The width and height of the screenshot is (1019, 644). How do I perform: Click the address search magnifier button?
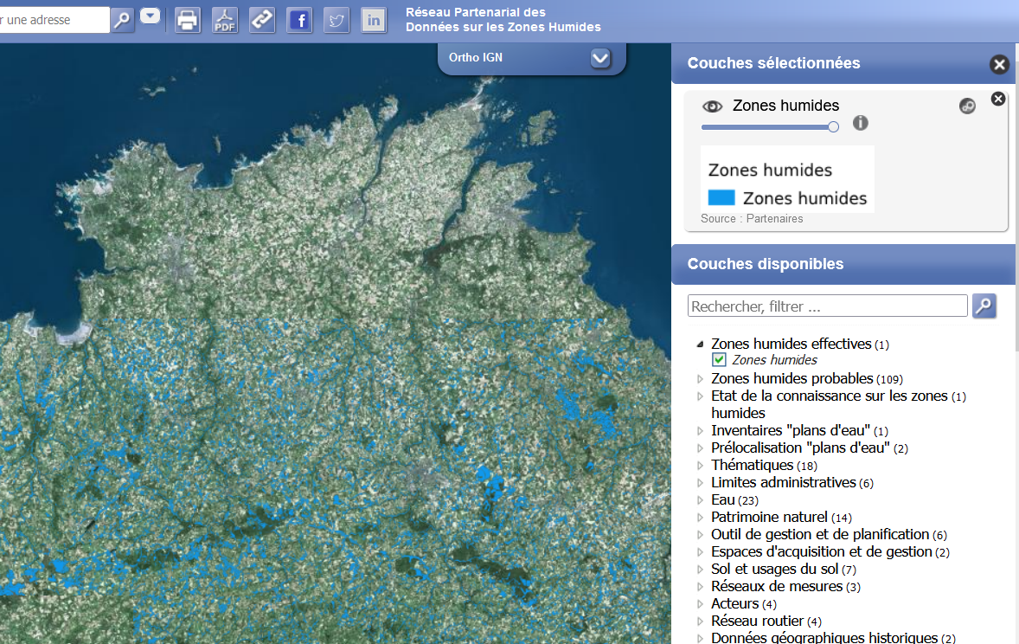pyautogui.click(x=123, y=19)
